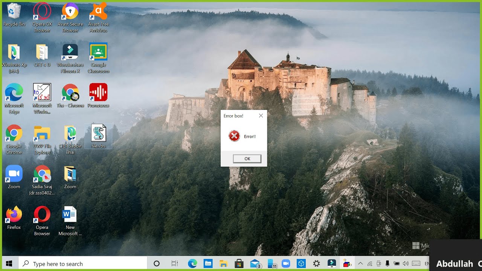
Task: Select the Zoom folder icon
Action: pos(70,177)
